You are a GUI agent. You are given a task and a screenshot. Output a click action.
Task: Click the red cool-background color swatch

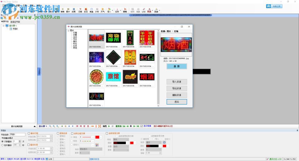tap(164, 146)
